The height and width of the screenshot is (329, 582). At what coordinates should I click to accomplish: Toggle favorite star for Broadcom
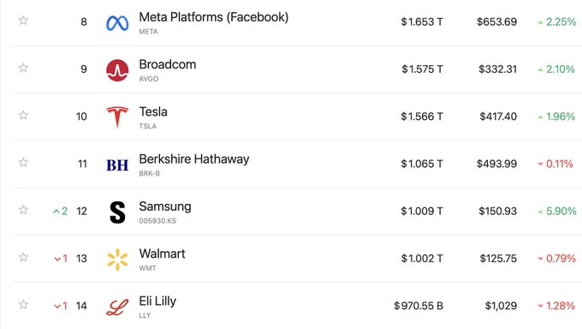click(23, 68)
